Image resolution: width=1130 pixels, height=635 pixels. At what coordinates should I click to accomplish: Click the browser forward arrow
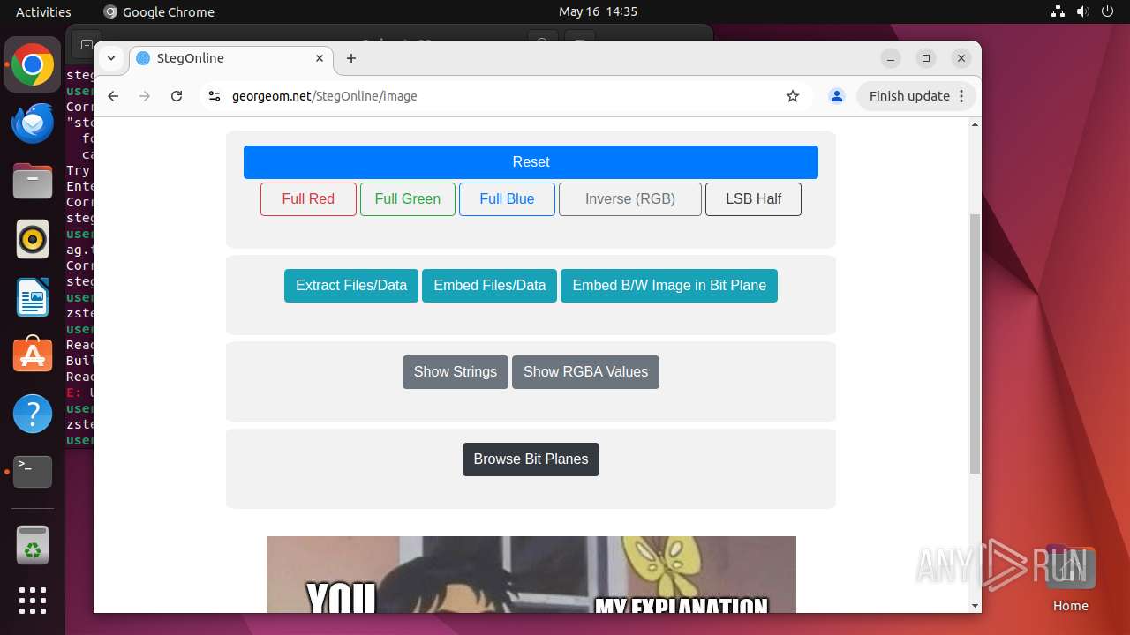pyautogui.click(x=145, y=96)
